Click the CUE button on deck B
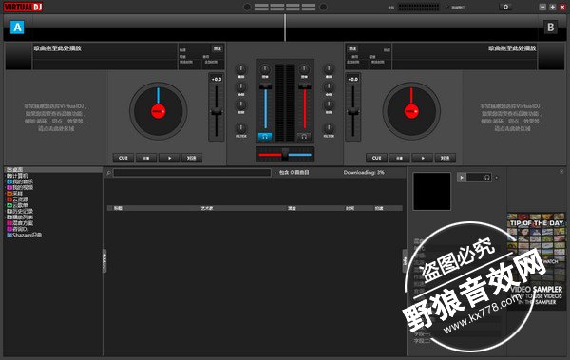 tap(376, 158)
